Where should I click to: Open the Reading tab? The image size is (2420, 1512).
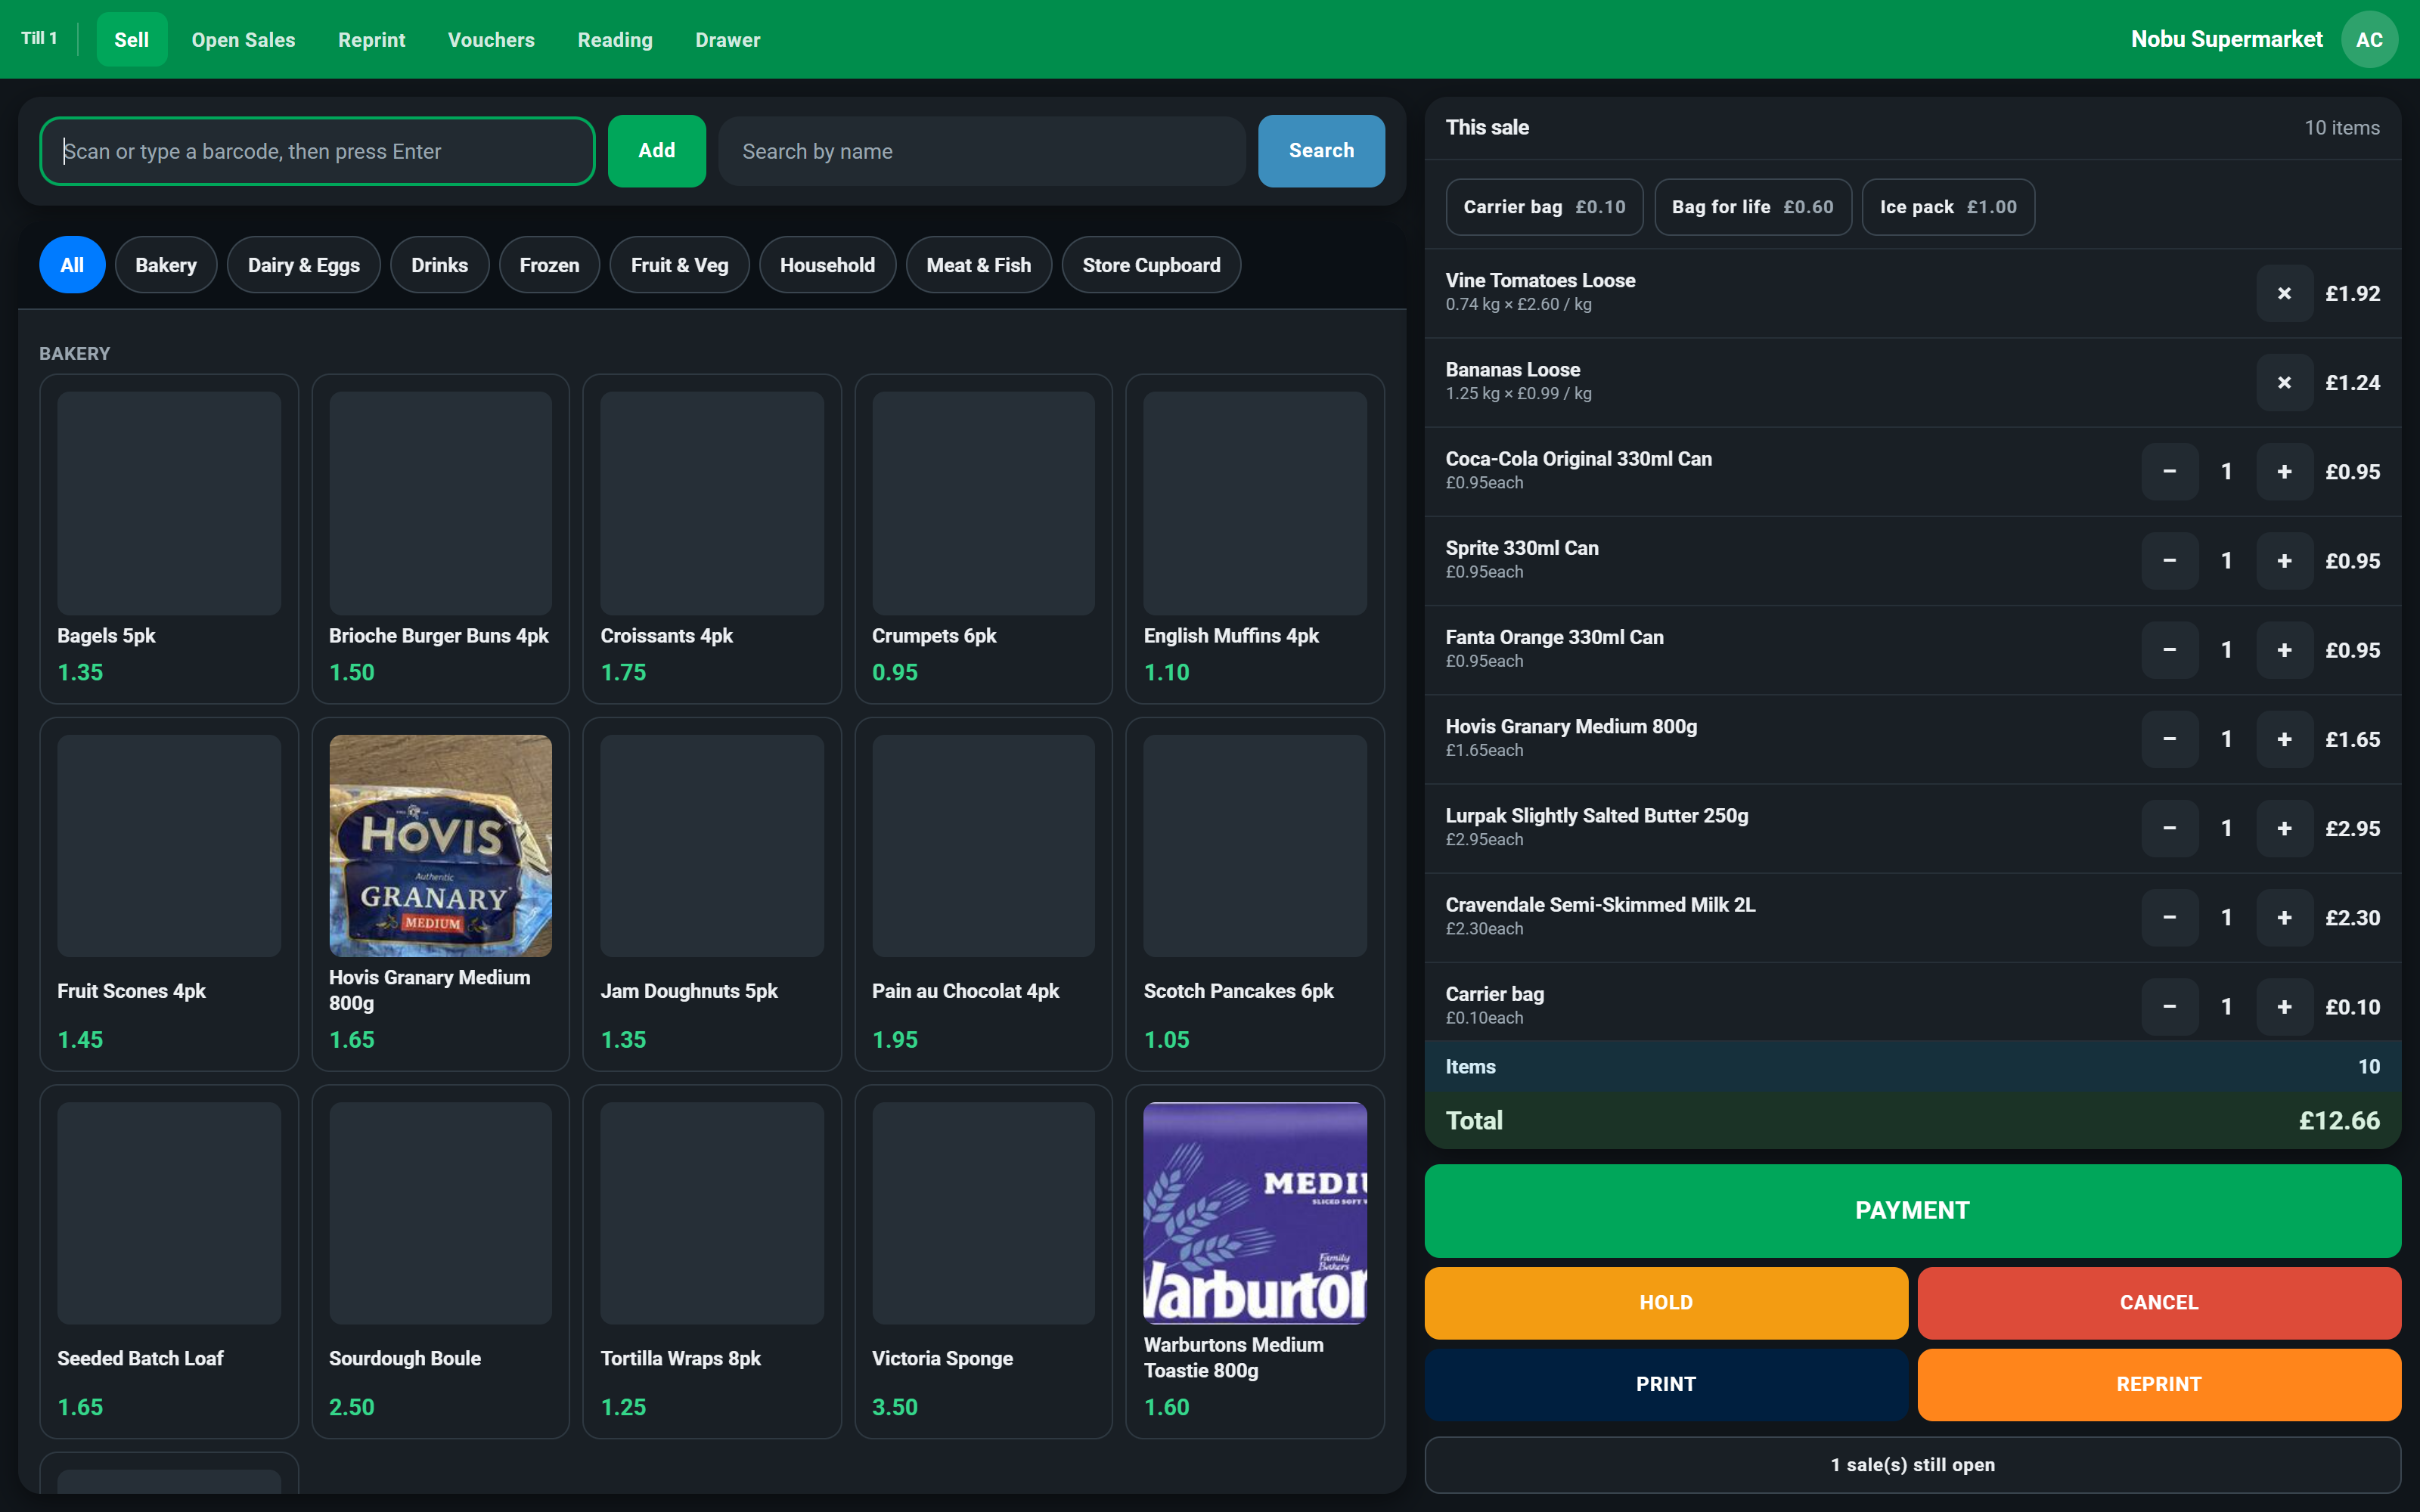coord(615,39)
